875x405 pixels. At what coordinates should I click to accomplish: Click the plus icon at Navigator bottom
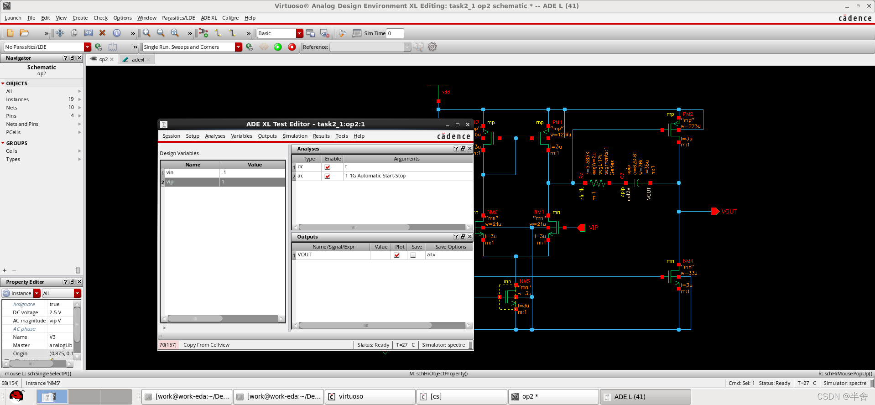tap(5, 270)
